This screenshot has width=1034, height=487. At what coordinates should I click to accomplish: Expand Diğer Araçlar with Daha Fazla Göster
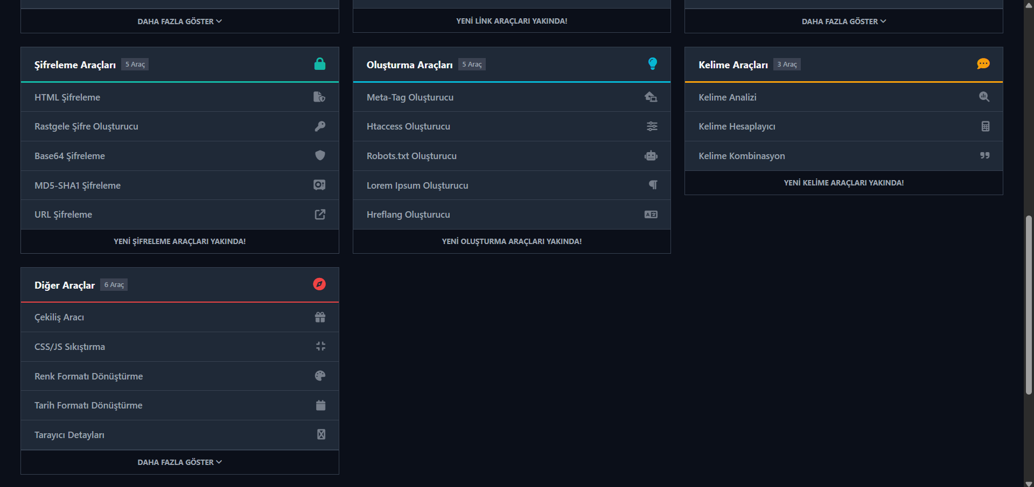point(180,462)
